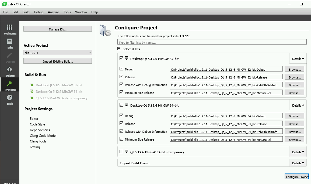The image size is (311, 184).
Task: Uncheck the Desktop Qt 5.12.6 MinGW 32-bit kit
Action: coord(121,58)
